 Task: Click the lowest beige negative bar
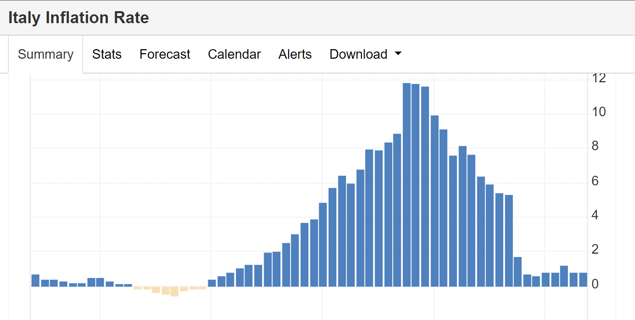coord(174,292)
